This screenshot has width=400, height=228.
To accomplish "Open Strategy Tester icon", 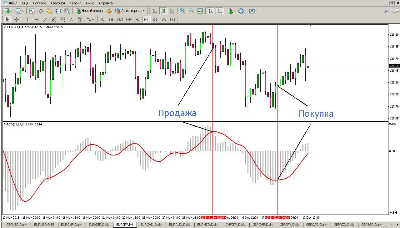I will tap(67, 11).
